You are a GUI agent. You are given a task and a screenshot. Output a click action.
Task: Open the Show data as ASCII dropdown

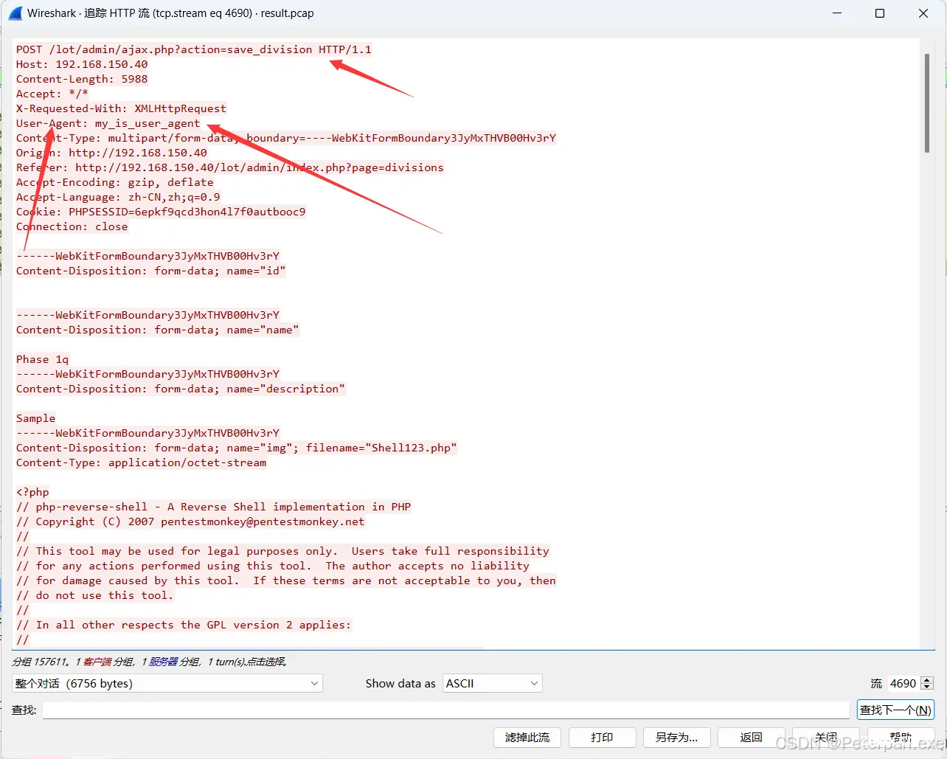pyautogui.click(x=493, y=683)
